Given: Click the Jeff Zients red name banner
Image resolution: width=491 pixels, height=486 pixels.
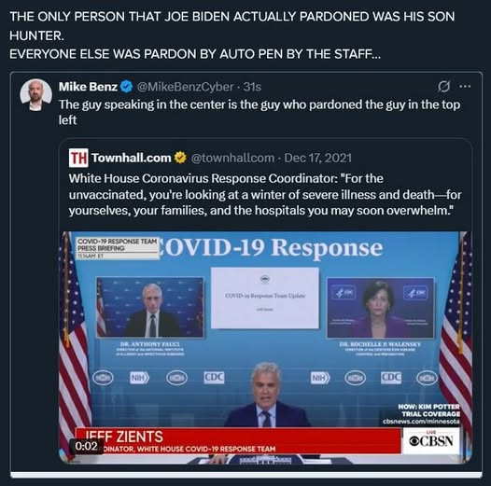Looking at the screenshot, I should click(238, 441).
